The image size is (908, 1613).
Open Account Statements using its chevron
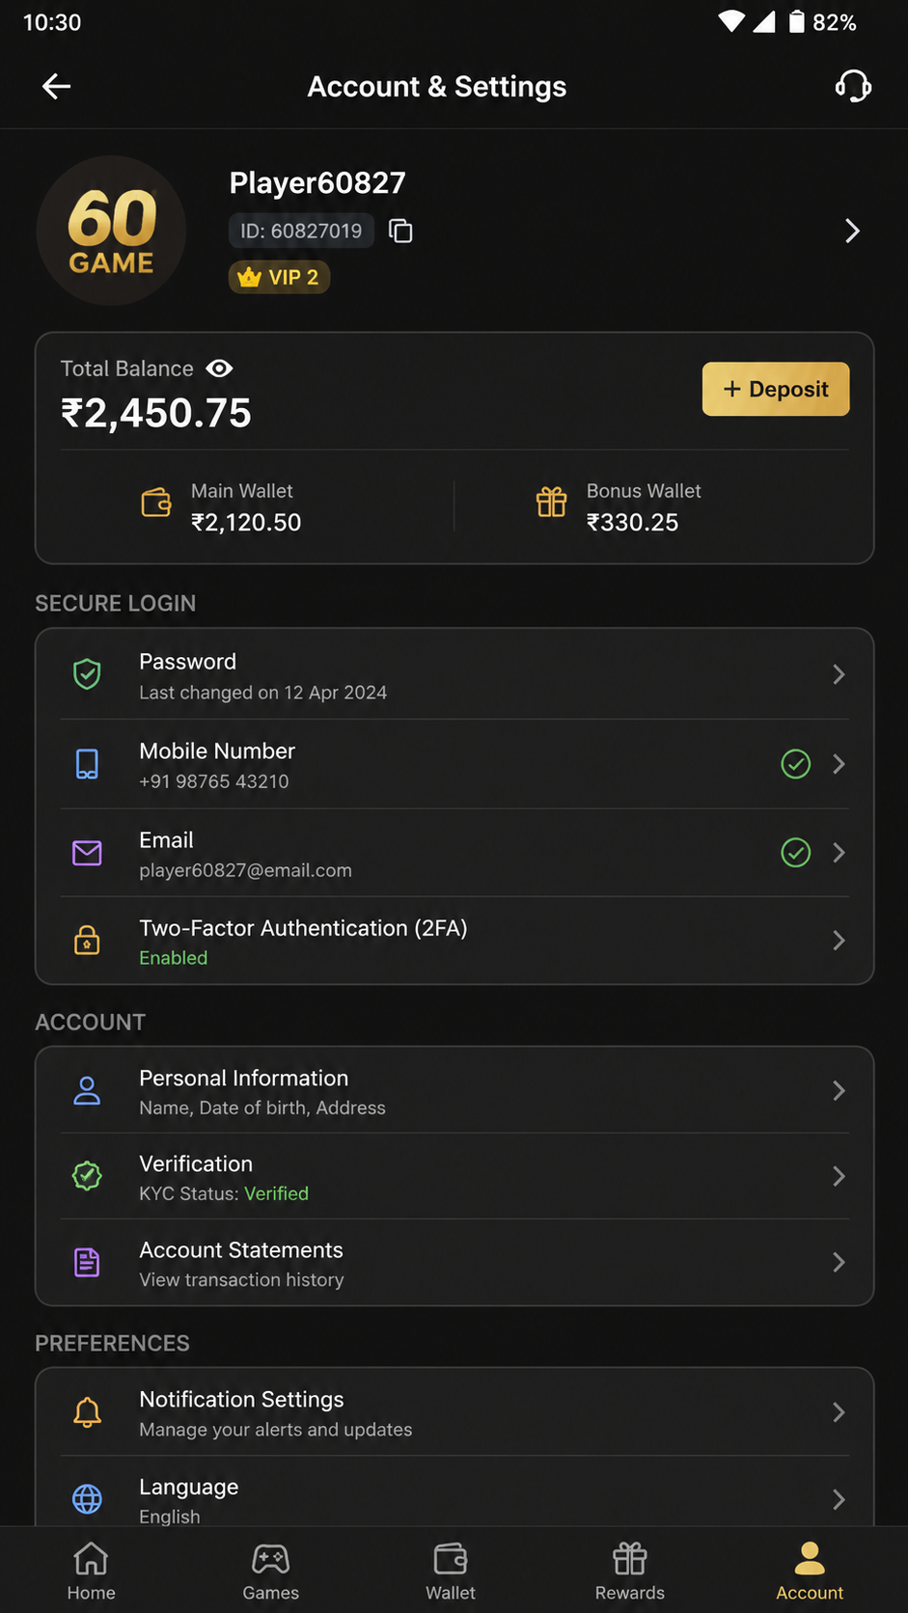click(839, 1262)
